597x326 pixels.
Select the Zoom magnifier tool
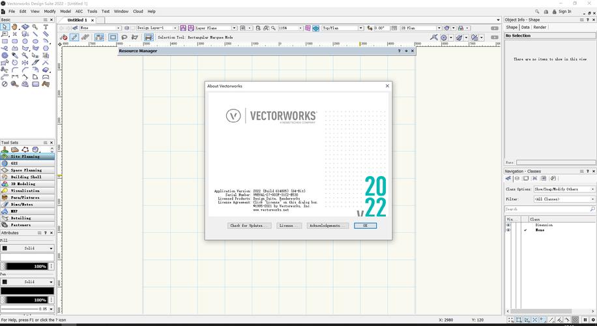click(x=35, y=27)
